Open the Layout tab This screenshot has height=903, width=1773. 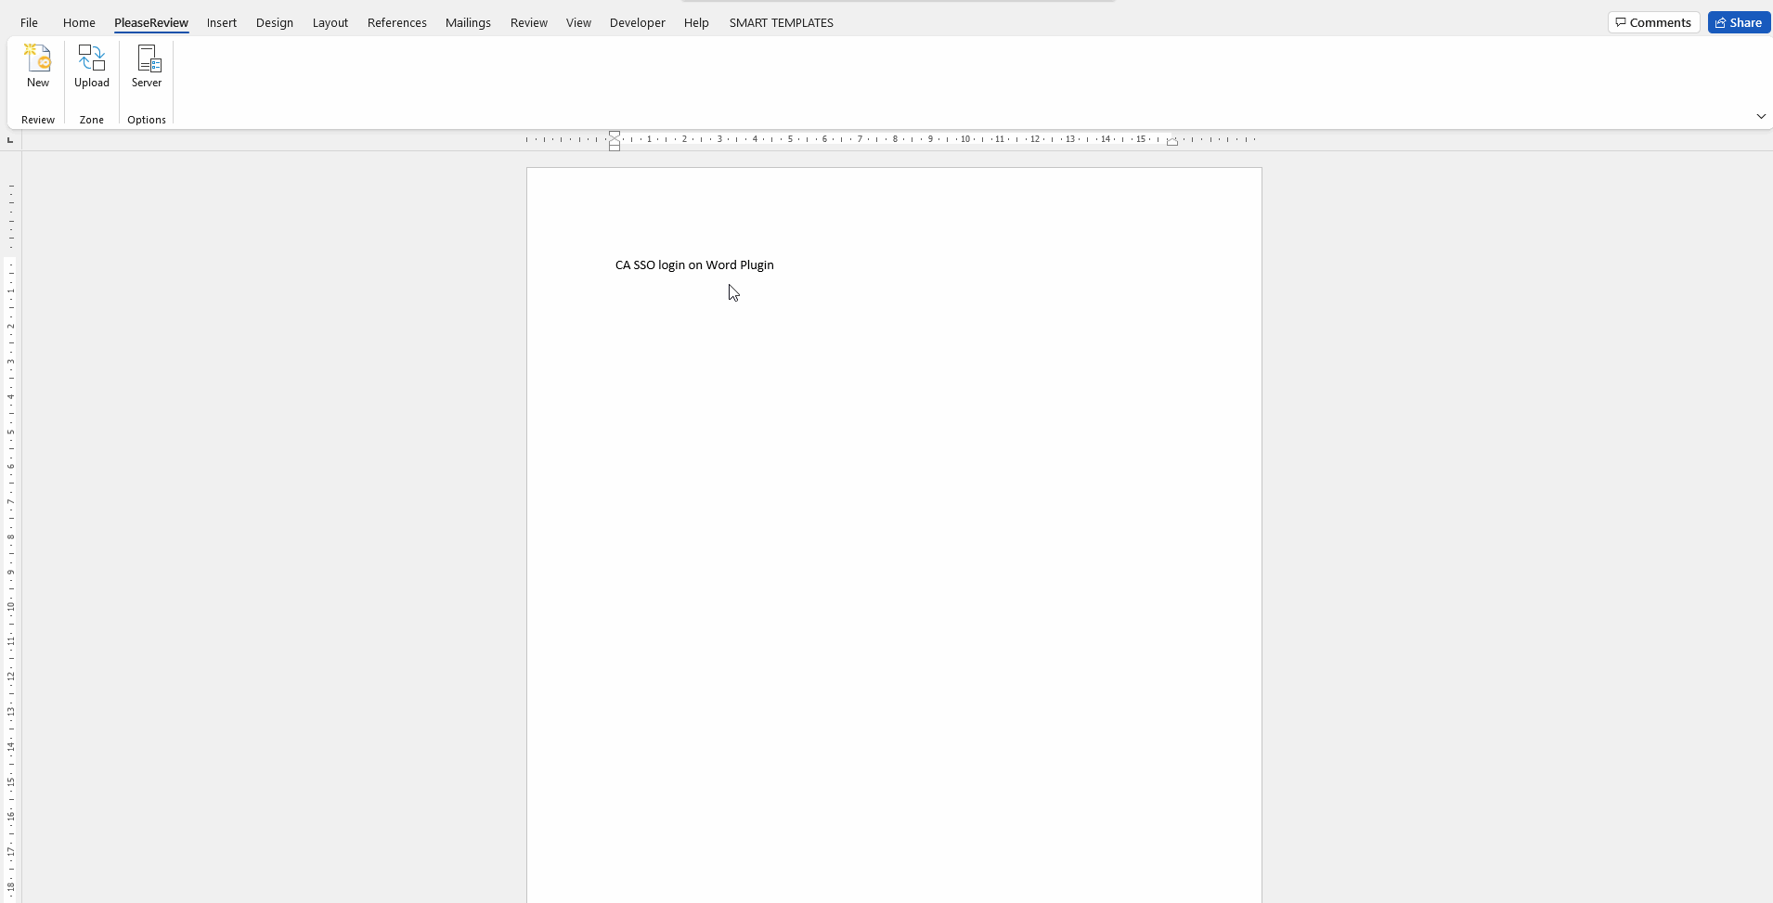[x=330, y=22]
